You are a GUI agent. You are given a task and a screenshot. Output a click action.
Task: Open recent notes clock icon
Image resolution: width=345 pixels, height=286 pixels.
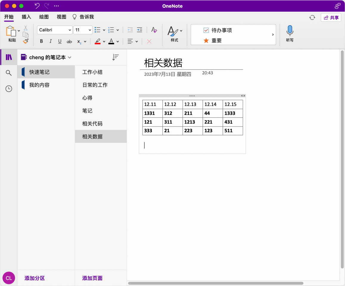tap(9, 89)
